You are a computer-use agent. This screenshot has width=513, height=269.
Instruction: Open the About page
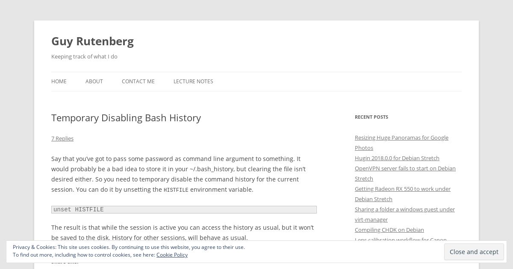pos(94,81)
